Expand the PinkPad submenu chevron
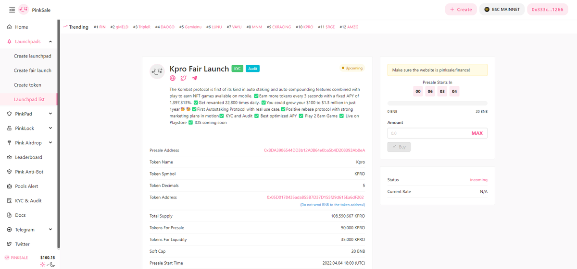The height and width of the screenshot is (269, 577). pyautogui.click(x=50, y=114)
